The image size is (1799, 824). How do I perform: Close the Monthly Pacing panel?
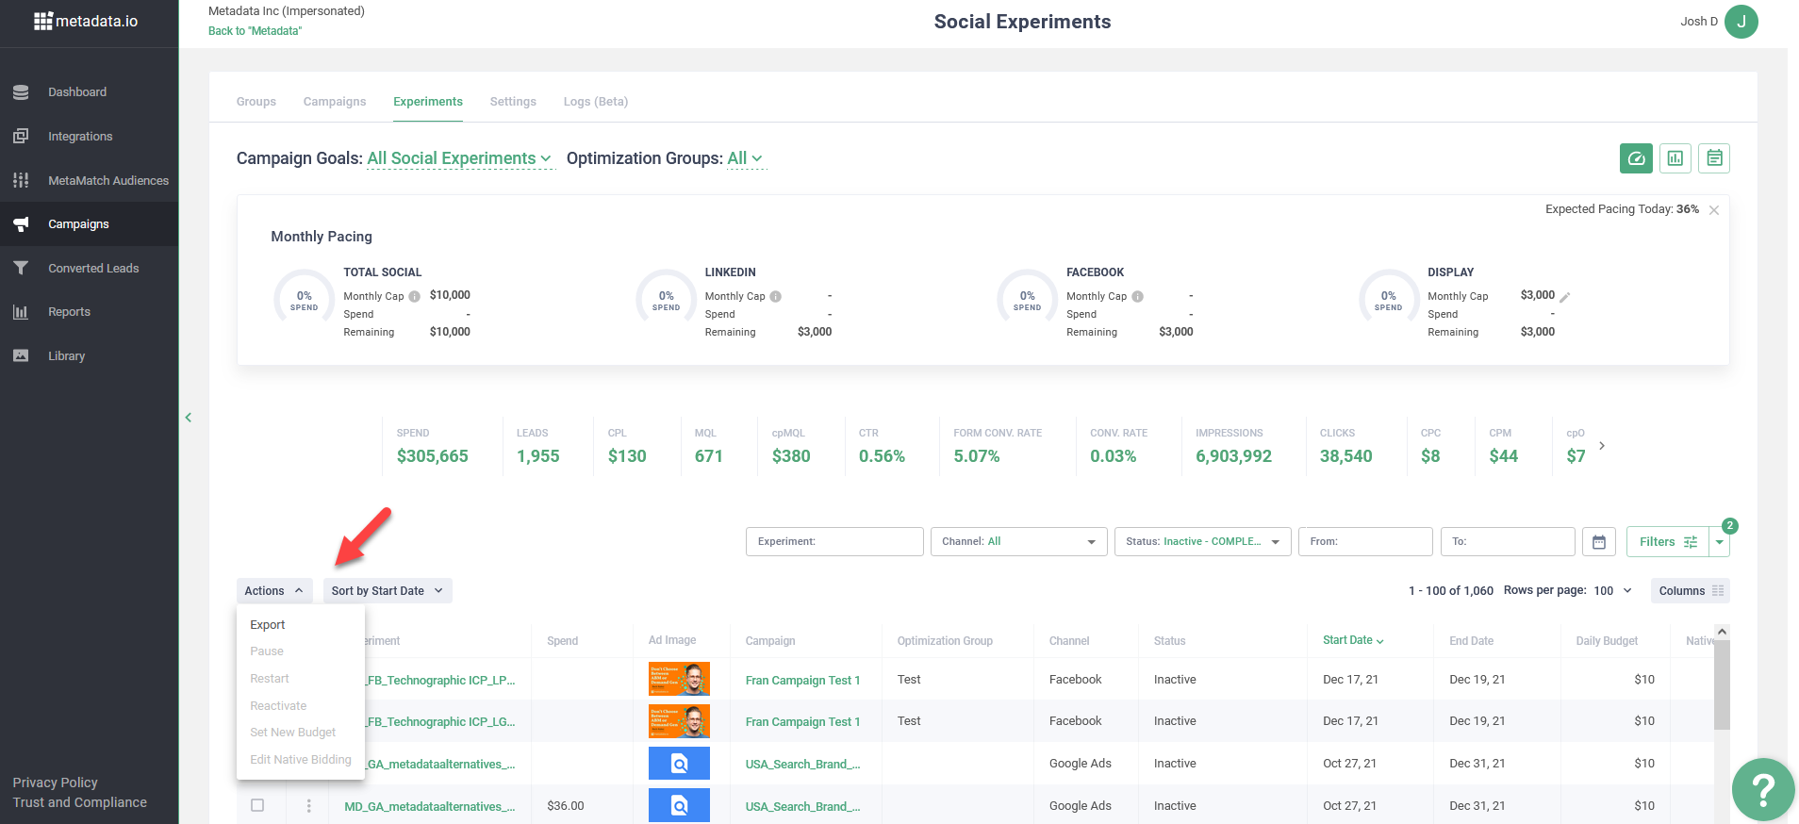tap(1713, 210)
